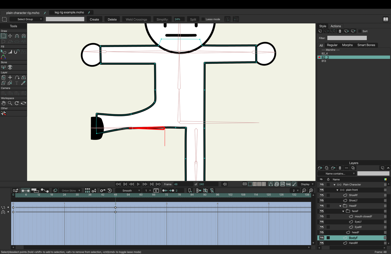Viewport: 391px width, 254px height.
Task: Click the Split button
Action: pyautogui.click(x=193, y=19)
